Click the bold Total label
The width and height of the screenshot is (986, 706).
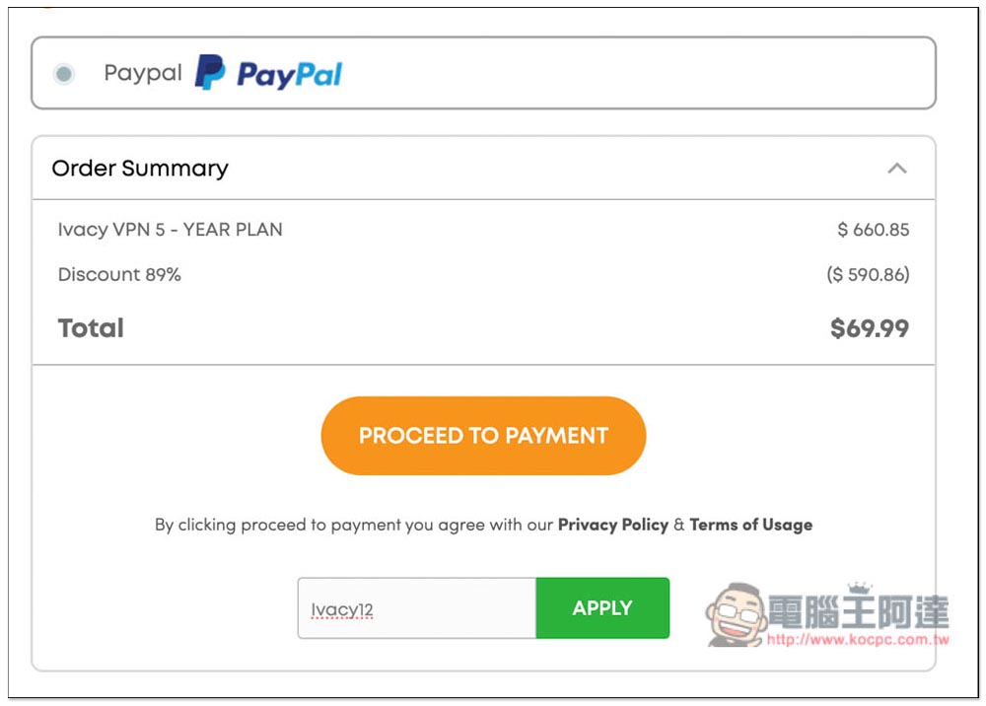tap(91, 328)
